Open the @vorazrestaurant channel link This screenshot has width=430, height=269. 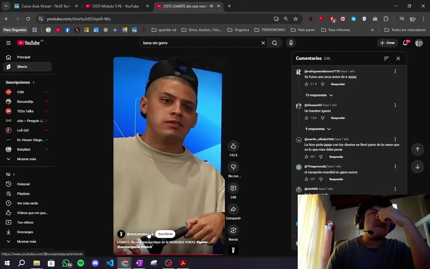pos(140,234)
